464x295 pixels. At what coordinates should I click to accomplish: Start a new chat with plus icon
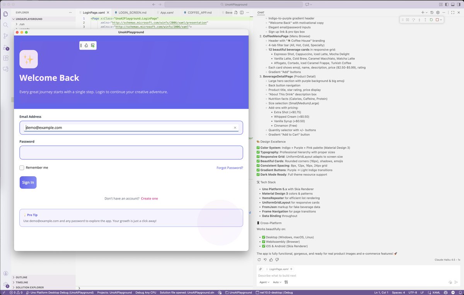pos(423,12)
